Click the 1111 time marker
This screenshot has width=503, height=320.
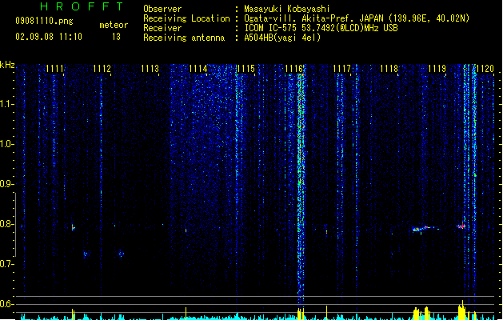click(x=54, y=69)
